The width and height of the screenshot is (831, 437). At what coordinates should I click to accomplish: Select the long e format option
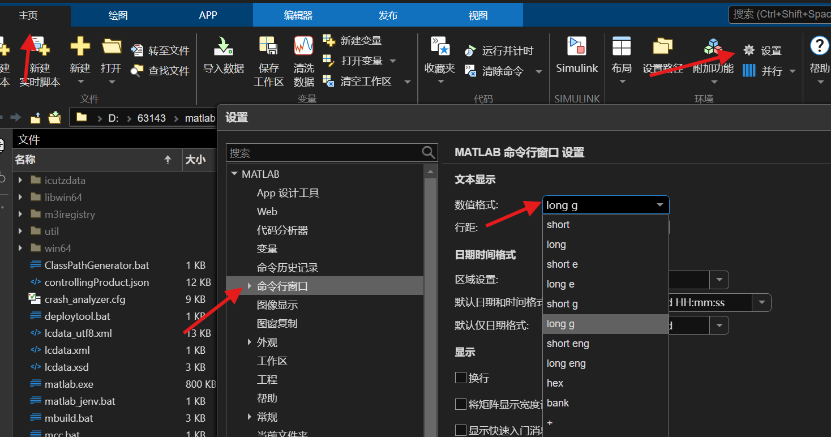click(606, 284)
